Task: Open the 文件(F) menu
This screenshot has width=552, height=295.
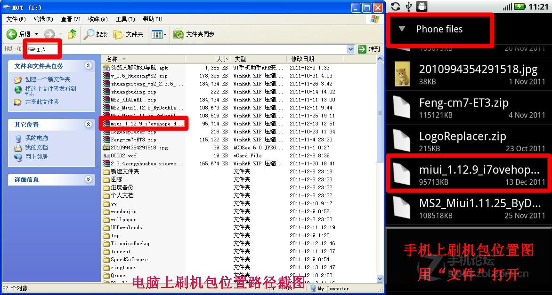Action: [16, 19]
